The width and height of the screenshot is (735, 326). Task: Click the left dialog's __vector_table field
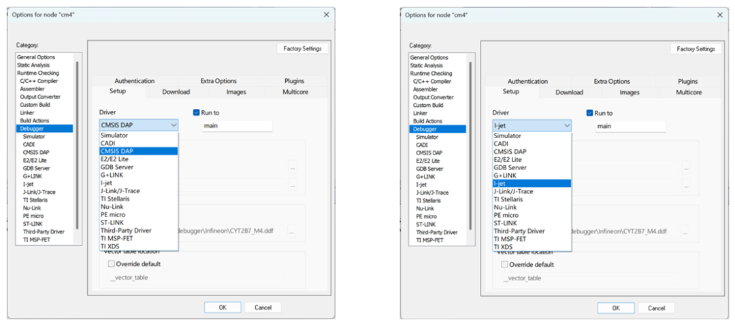197,278
